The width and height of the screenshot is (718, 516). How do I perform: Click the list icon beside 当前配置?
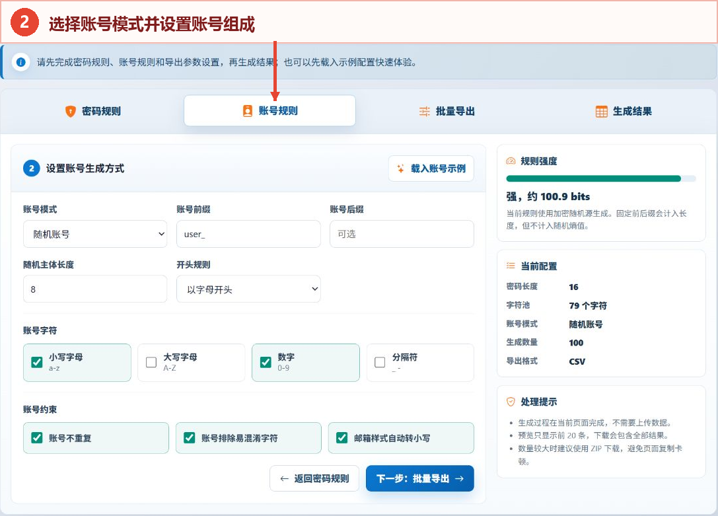511,266
